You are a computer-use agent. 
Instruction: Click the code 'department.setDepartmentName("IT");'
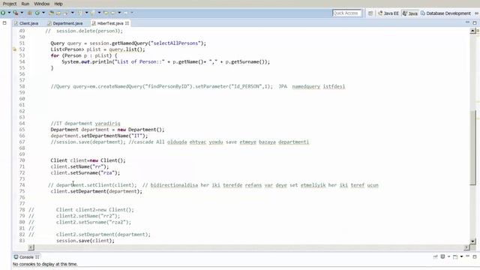tap(99, 136)
